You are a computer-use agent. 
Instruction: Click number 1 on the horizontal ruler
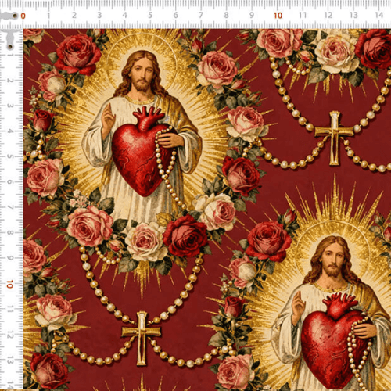coord(48,15)
